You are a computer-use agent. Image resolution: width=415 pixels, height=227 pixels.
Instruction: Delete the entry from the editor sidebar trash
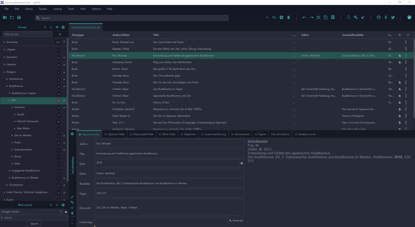72,213
